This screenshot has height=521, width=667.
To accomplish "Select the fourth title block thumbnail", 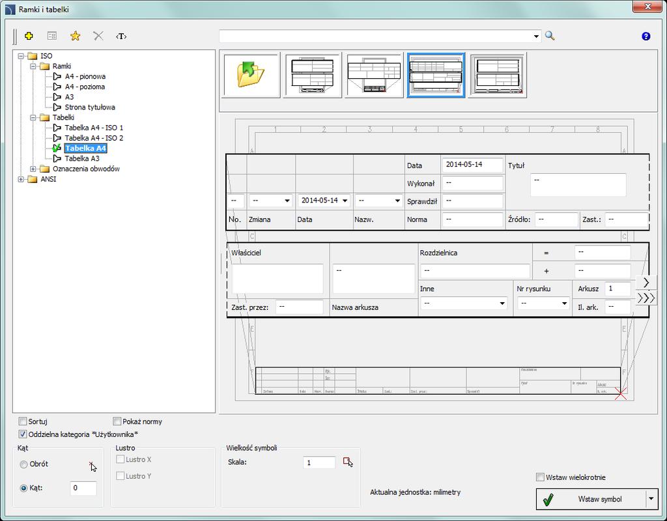I will [497, 76].
